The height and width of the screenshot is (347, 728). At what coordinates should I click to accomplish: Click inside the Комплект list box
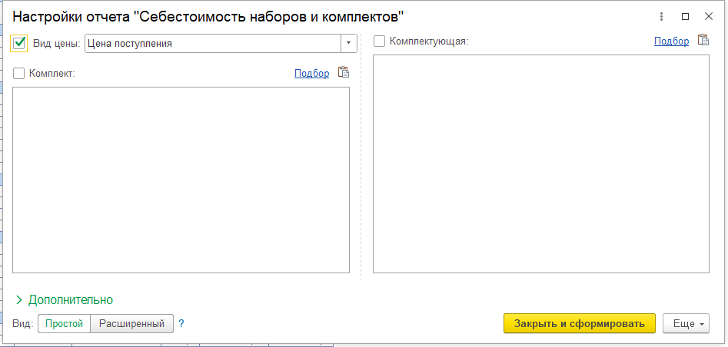coord(181,180)
